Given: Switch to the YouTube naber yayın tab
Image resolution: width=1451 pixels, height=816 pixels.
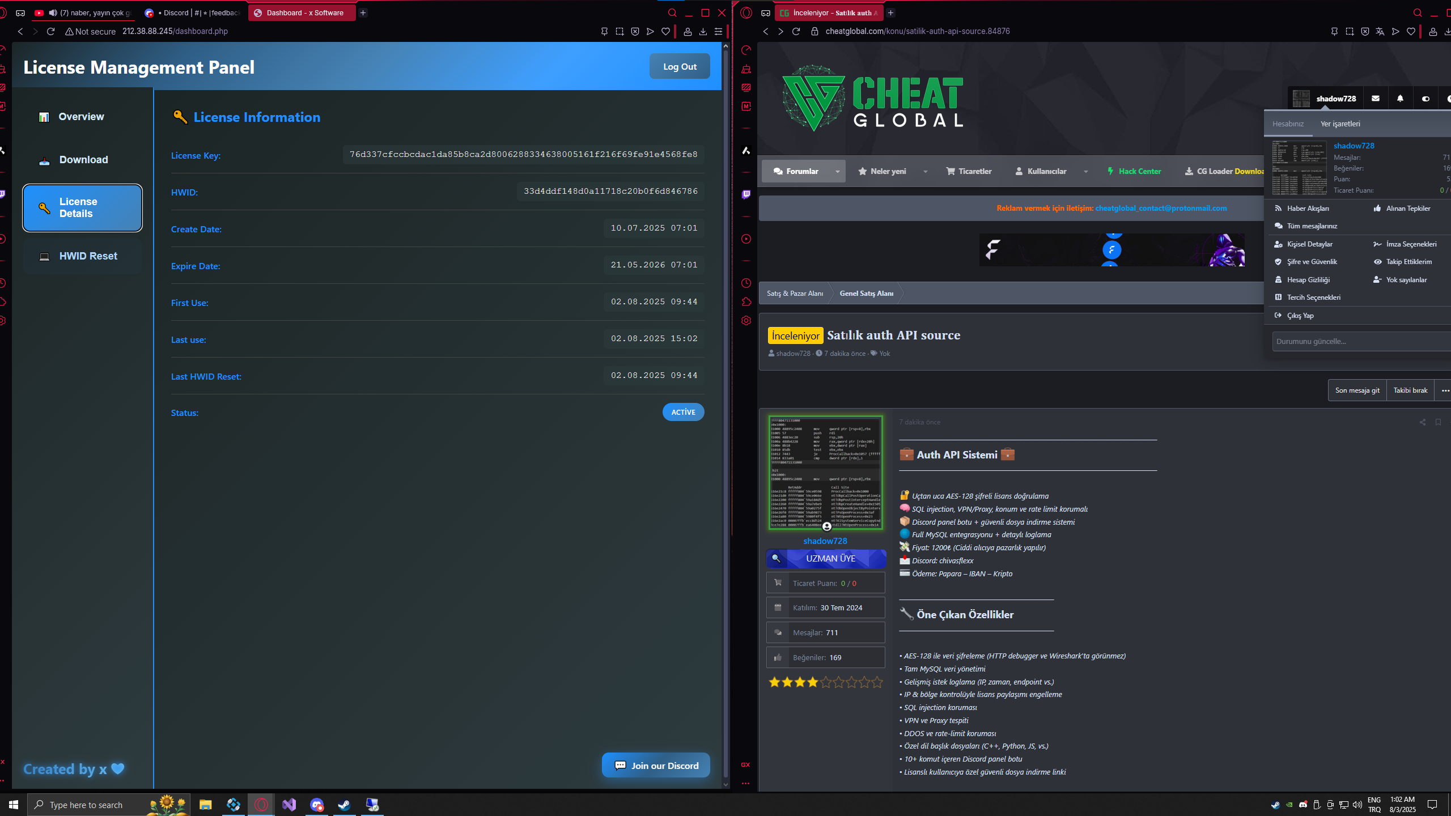Looking at the screenshot, I should (x=83, y=12).
